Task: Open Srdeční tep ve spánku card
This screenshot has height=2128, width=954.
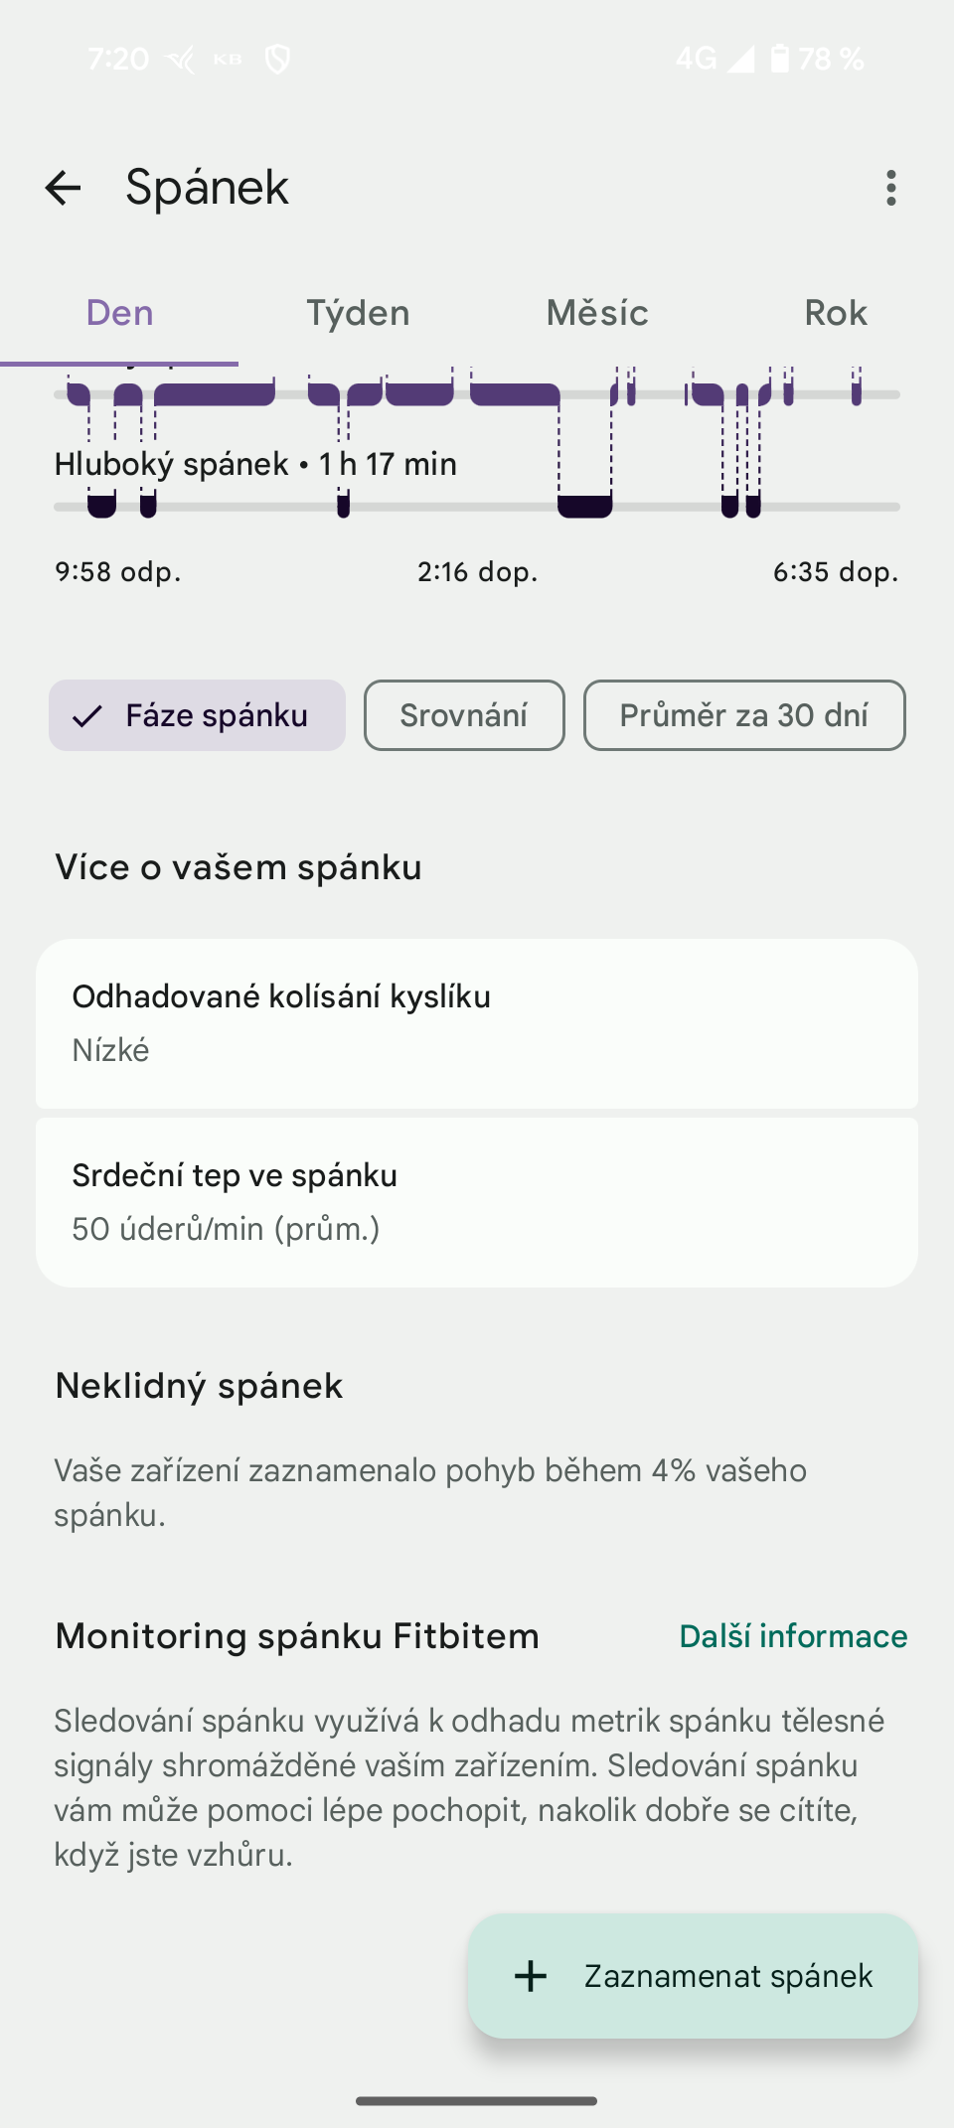Action: click(477, 1202)
